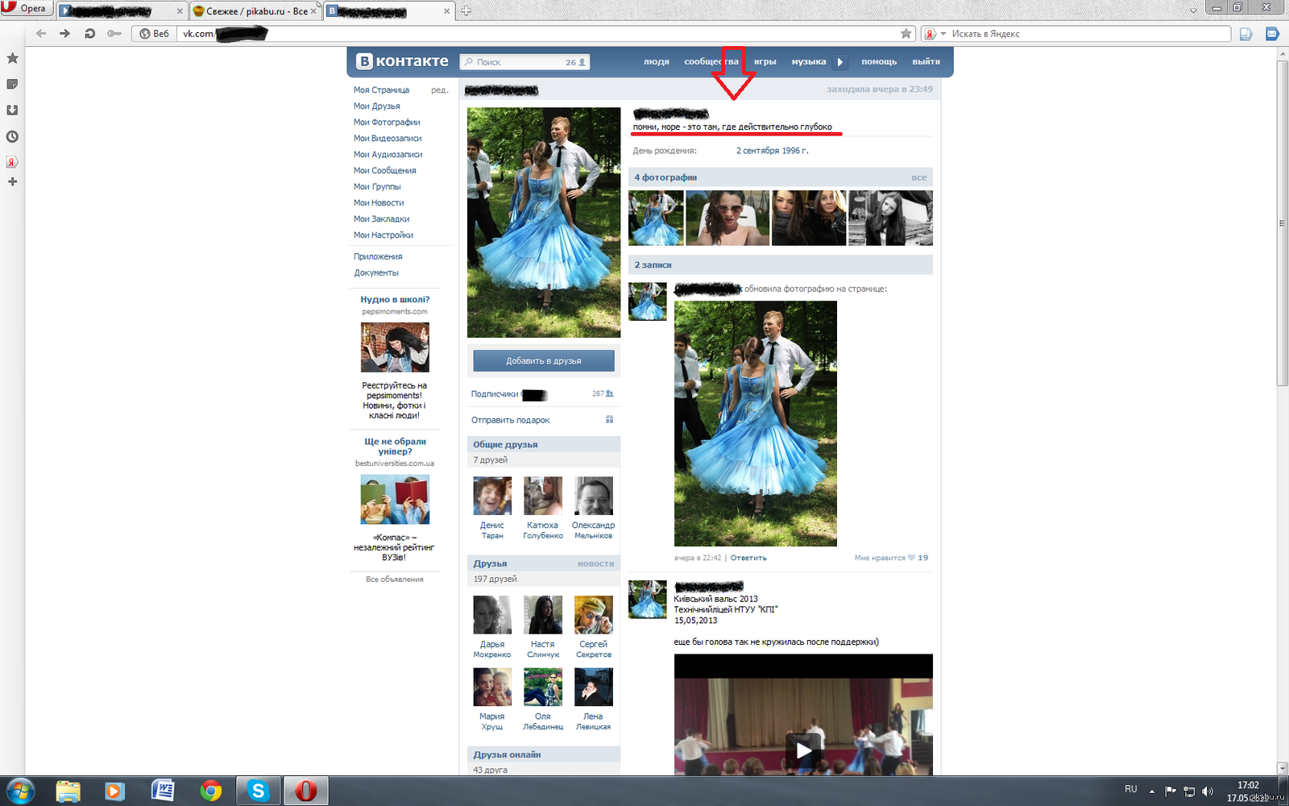This screenshot has height=806, width=1289.
Task: Play the Kyiv waltz video
Action: point(803,750)
